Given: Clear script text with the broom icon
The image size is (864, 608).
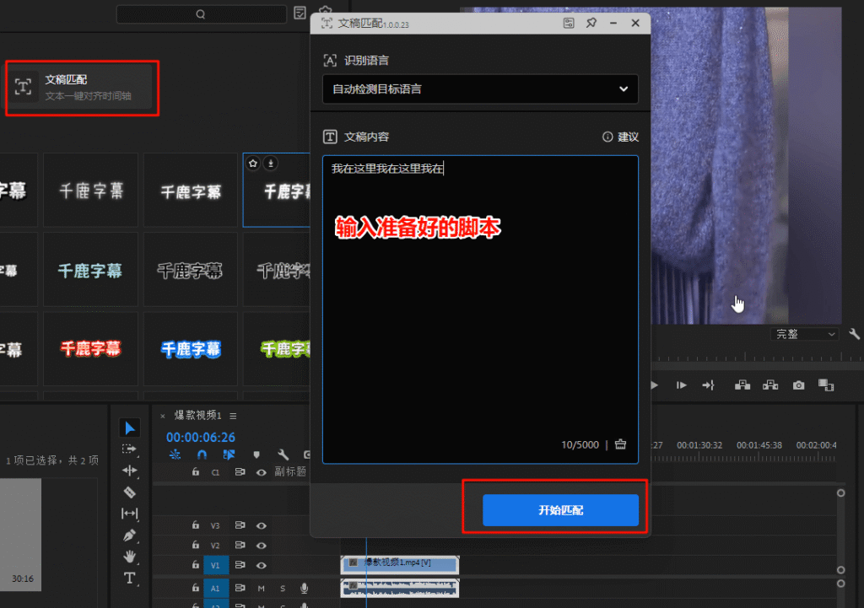Looking at the screenshot, I should click(621, 444).
